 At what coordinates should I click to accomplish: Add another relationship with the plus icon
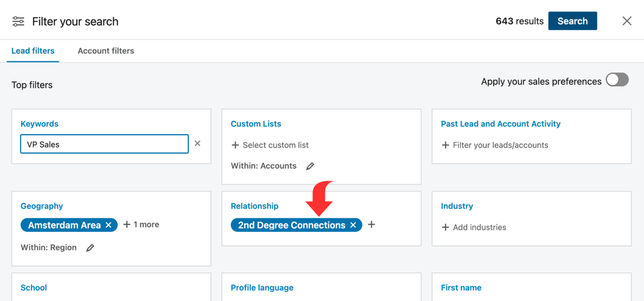(x=371, y=225)
